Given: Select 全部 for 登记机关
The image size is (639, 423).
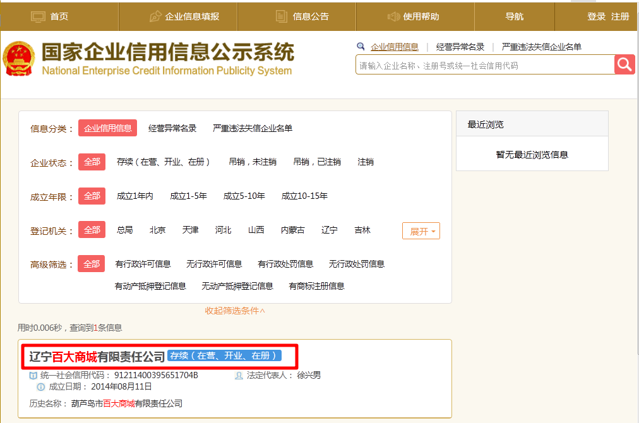Looking at the screenshot, I should click(92, 229).
